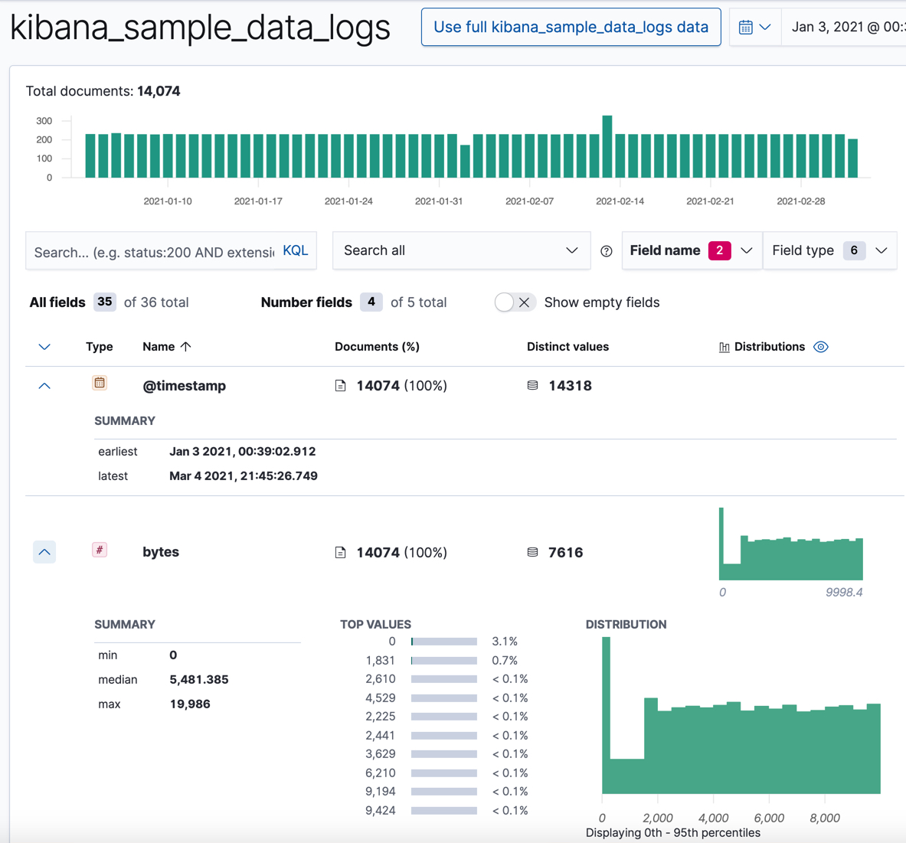Screen dimensions: 906x843
Task: Click the KQL link in the search bar
Action: 296,250
